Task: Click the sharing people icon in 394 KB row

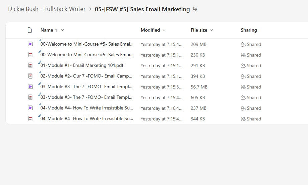Action: click(x=243, y=76)
